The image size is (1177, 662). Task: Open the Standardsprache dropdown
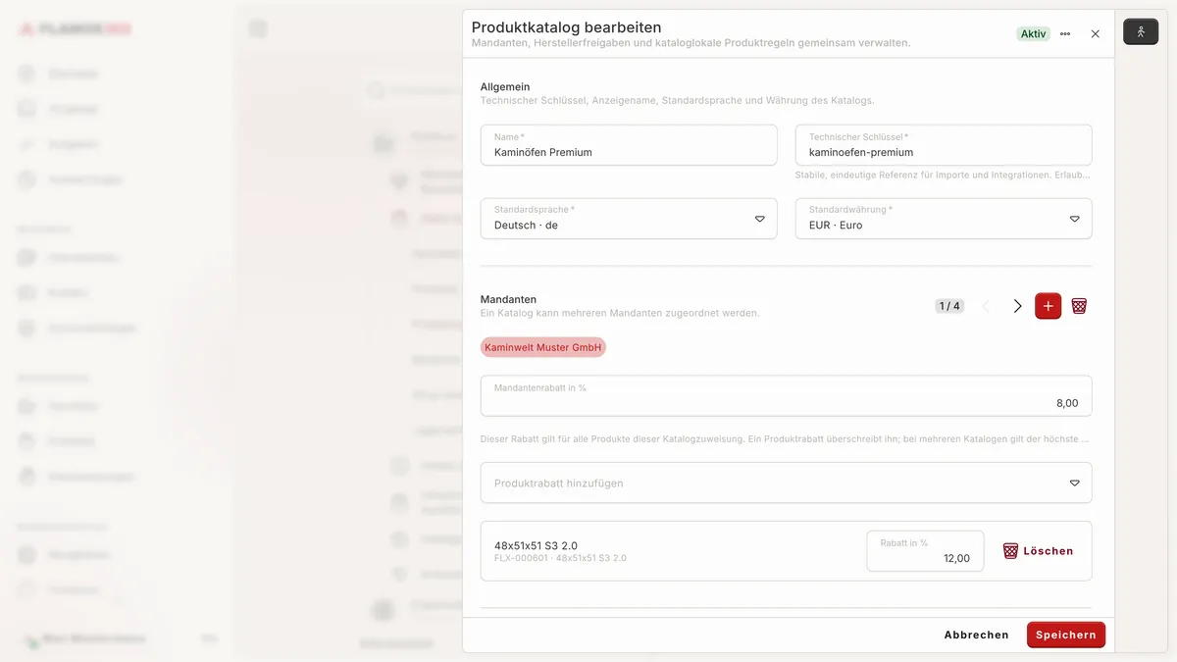point(629,219)
